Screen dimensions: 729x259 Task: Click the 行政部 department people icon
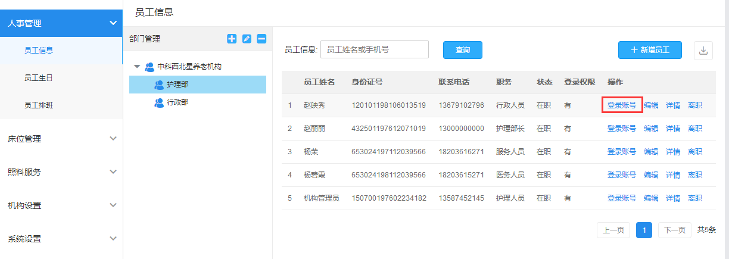click(159, 102)
